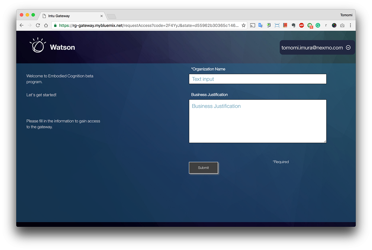372x250 pixels.
Task: Click the textarea resize handle corner
Action: tap(325, 141)
